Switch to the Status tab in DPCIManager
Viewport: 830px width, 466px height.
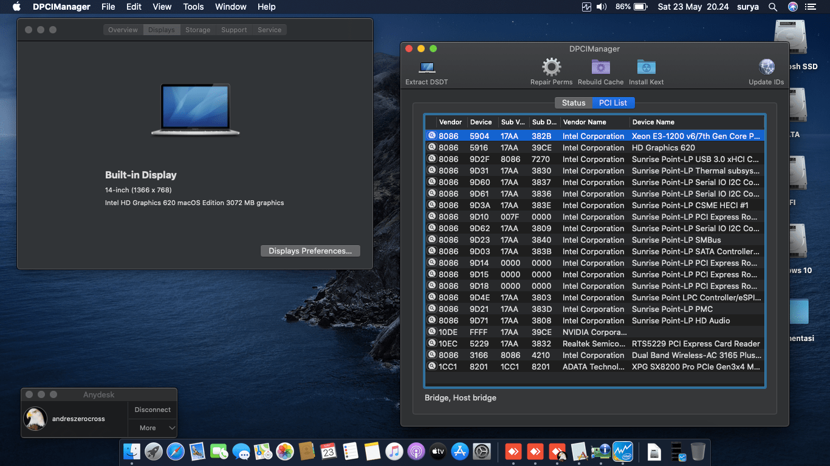click(x=574, y=103)
